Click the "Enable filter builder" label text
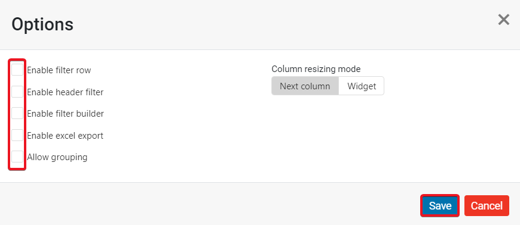The width and height of the screenshot is (520, 225). tap(66, 114)
